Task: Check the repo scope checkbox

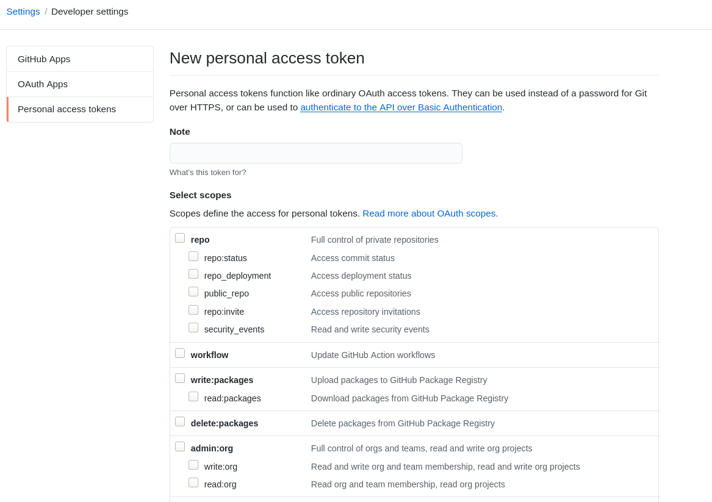Action: click(x=180, y=238)
